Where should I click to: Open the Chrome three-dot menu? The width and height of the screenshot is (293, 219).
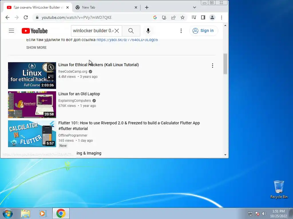(222, 17)
